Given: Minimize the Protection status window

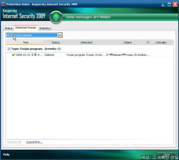Looking at the screenshot, I should [x=163, y=4].
